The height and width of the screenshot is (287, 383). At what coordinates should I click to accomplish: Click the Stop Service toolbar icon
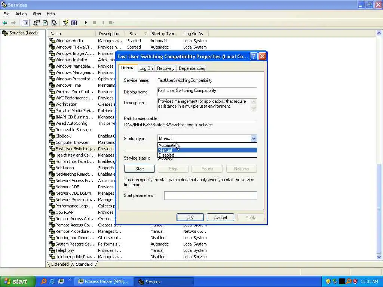(x=94, y=23)
